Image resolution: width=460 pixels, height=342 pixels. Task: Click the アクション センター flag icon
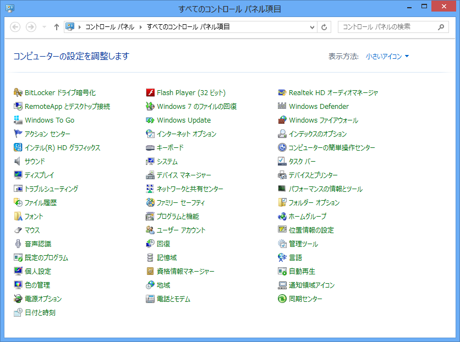click(18, 134)
